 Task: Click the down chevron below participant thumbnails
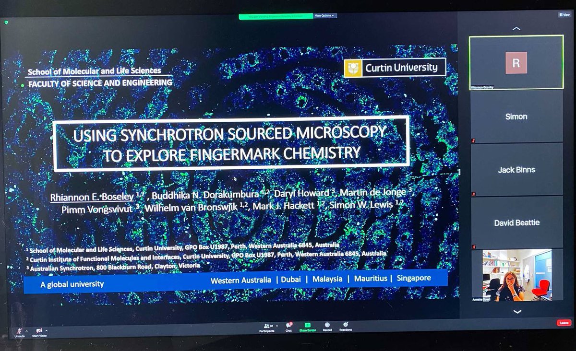tap(517, 311)
